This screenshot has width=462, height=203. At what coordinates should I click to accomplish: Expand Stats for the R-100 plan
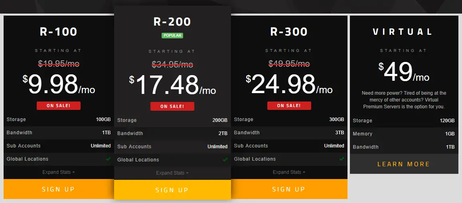pyautogui.click(x=59, y=172)
